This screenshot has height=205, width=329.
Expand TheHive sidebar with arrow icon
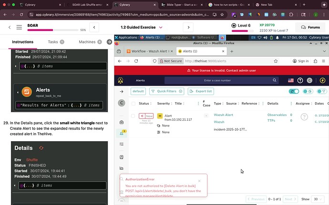tap(122, 91)
